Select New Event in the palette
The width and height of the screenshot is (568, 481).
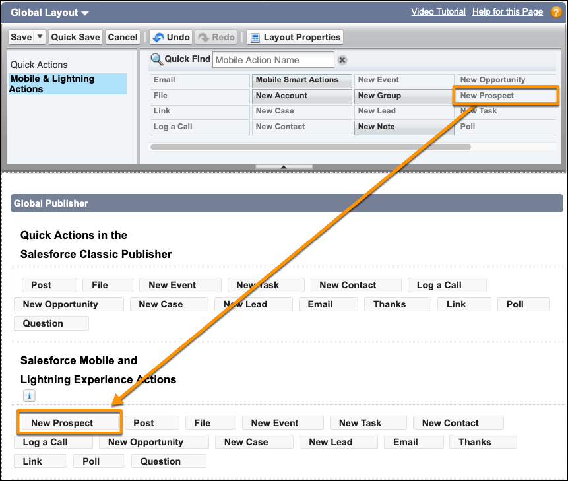[404, 80]
